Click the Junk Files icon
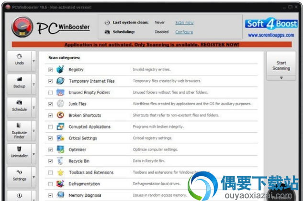Screen dimensions: 304x201 [x=60, y=104]
